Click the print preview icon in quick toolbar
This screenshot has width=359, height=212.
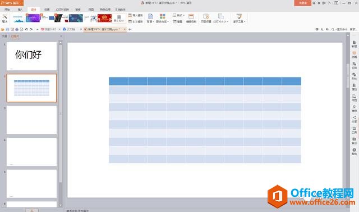point(21,29)
